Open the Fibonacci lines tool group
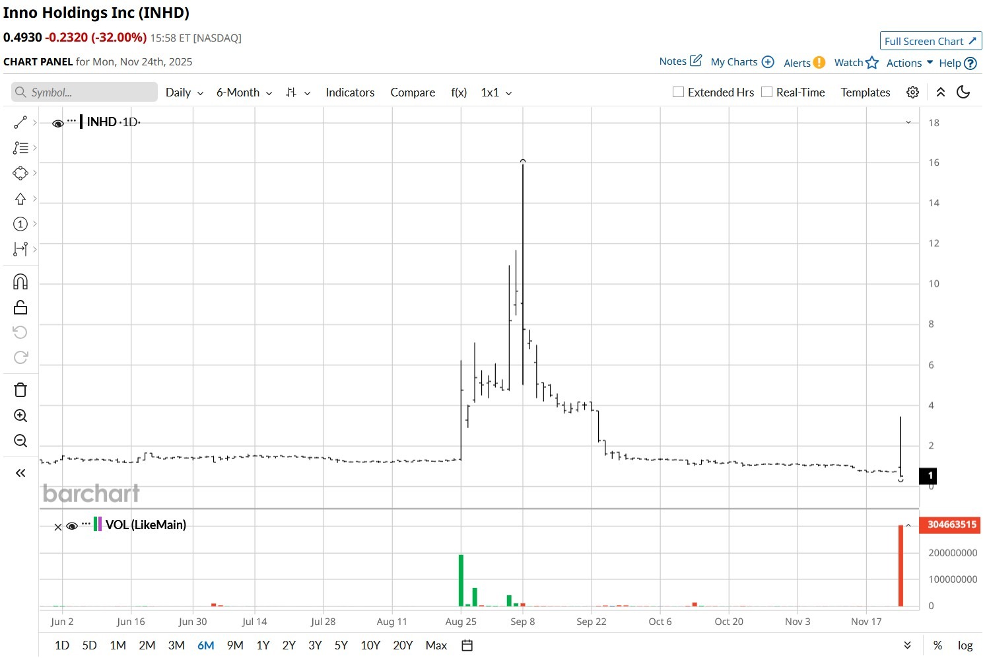The width and height of the screenshot is (985, 658). pyautogui.click(x=20, y=148)
